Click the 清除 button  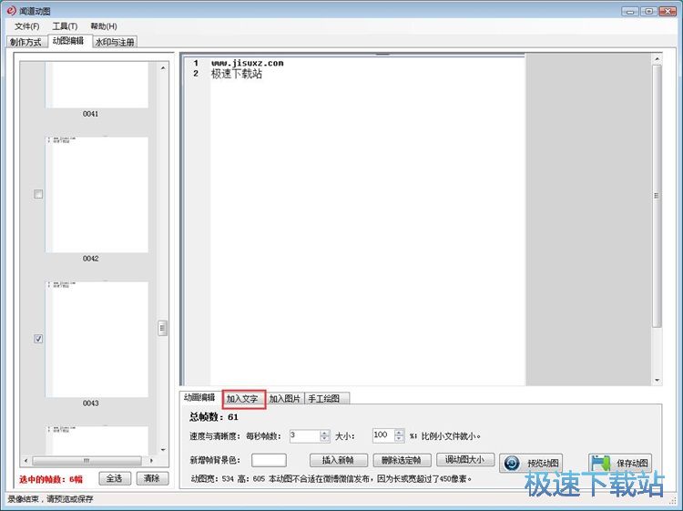point(152,478)
